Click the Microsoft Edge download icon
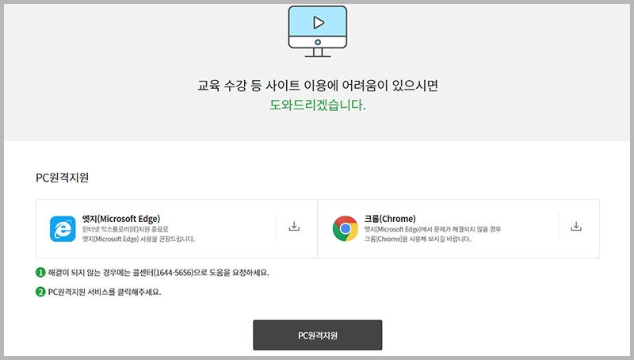The height and width of the screenshot is (360, 634). click(x=294, y=227)
